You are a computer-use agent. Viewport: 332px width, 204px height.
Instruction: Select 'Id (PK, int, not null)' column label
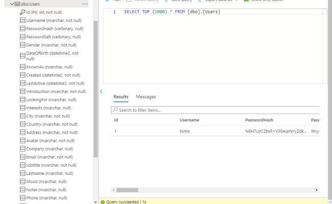(x=44, y=12)
